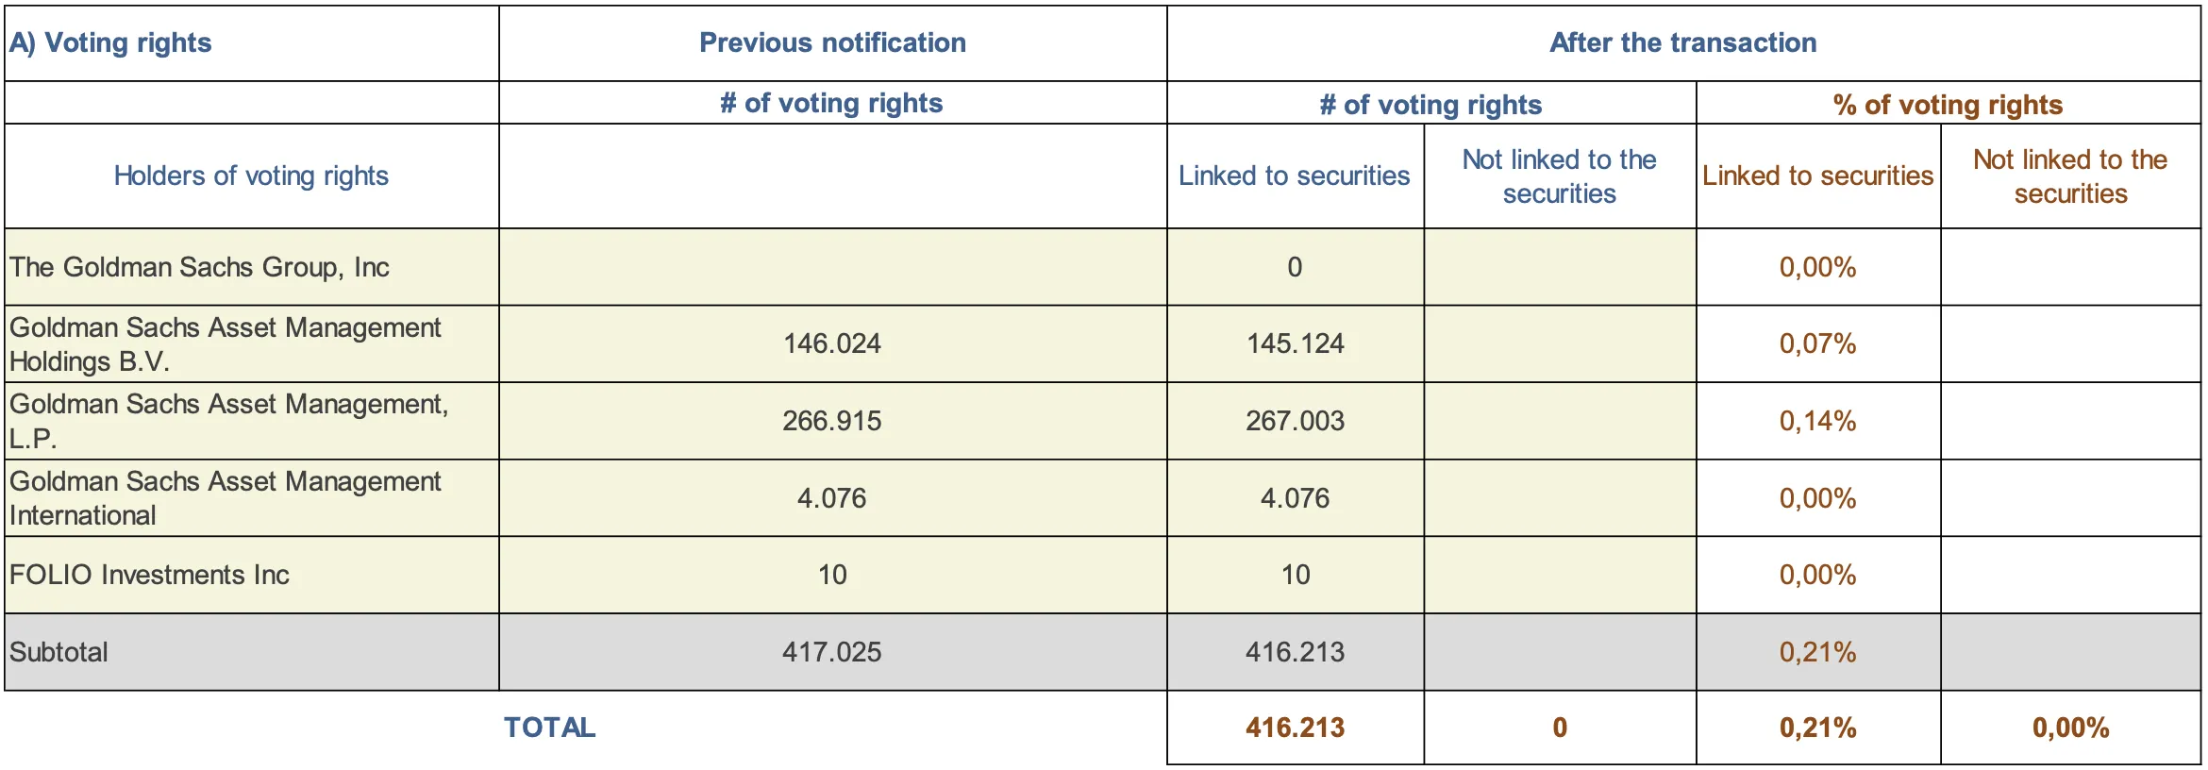2208x770 pixels.
Task: Click the "Subtotal" row label
Action: (59, 653)
